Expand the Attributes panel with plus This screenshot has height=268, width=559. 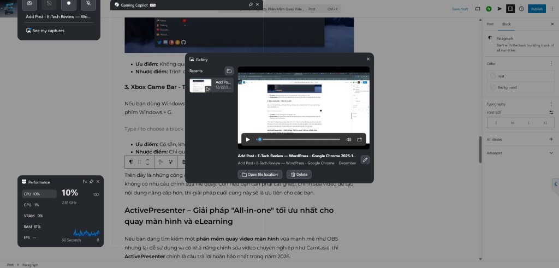(551, 139)
